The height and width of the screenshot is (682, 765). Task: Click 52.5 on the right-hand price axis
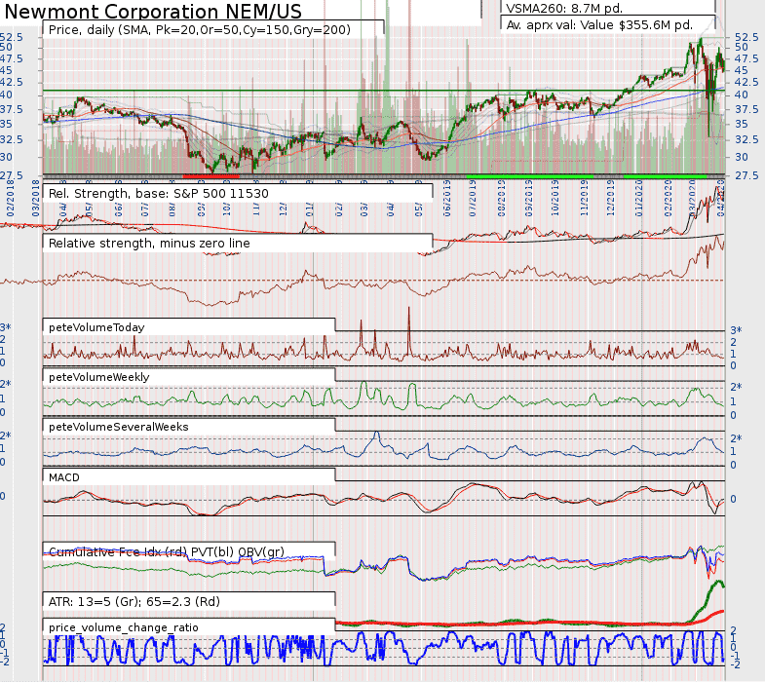point(746,37)
